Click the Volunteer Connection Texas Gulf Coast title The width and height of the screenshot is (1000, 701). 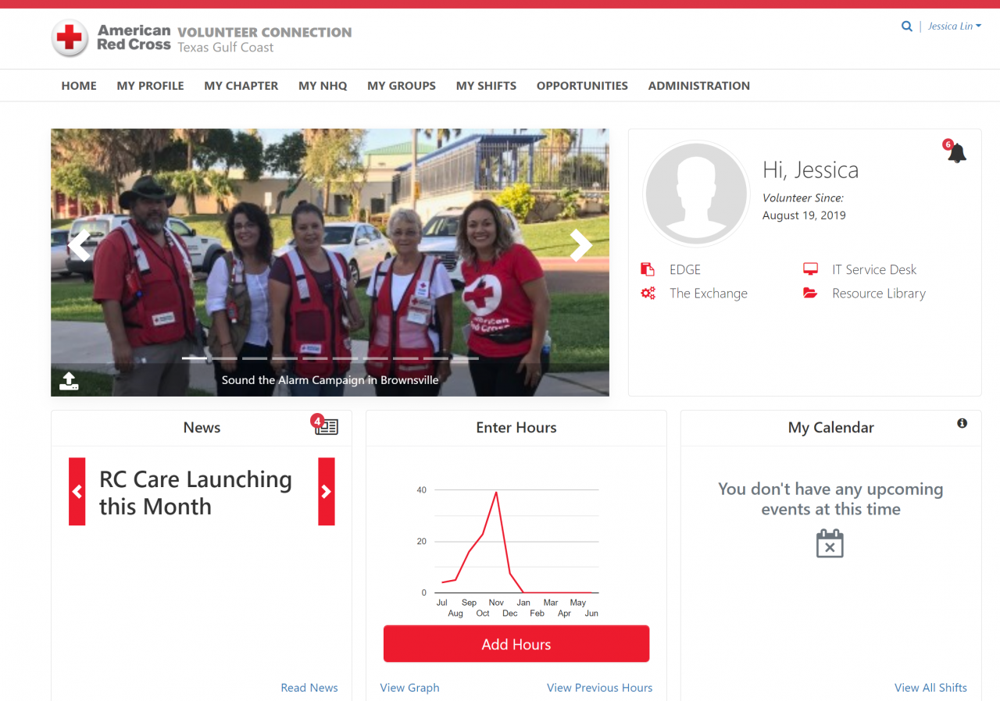[264, 40]
